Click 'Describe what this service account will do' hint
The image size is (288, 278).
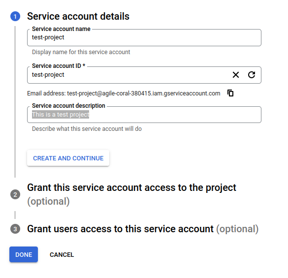coord(87,129)
